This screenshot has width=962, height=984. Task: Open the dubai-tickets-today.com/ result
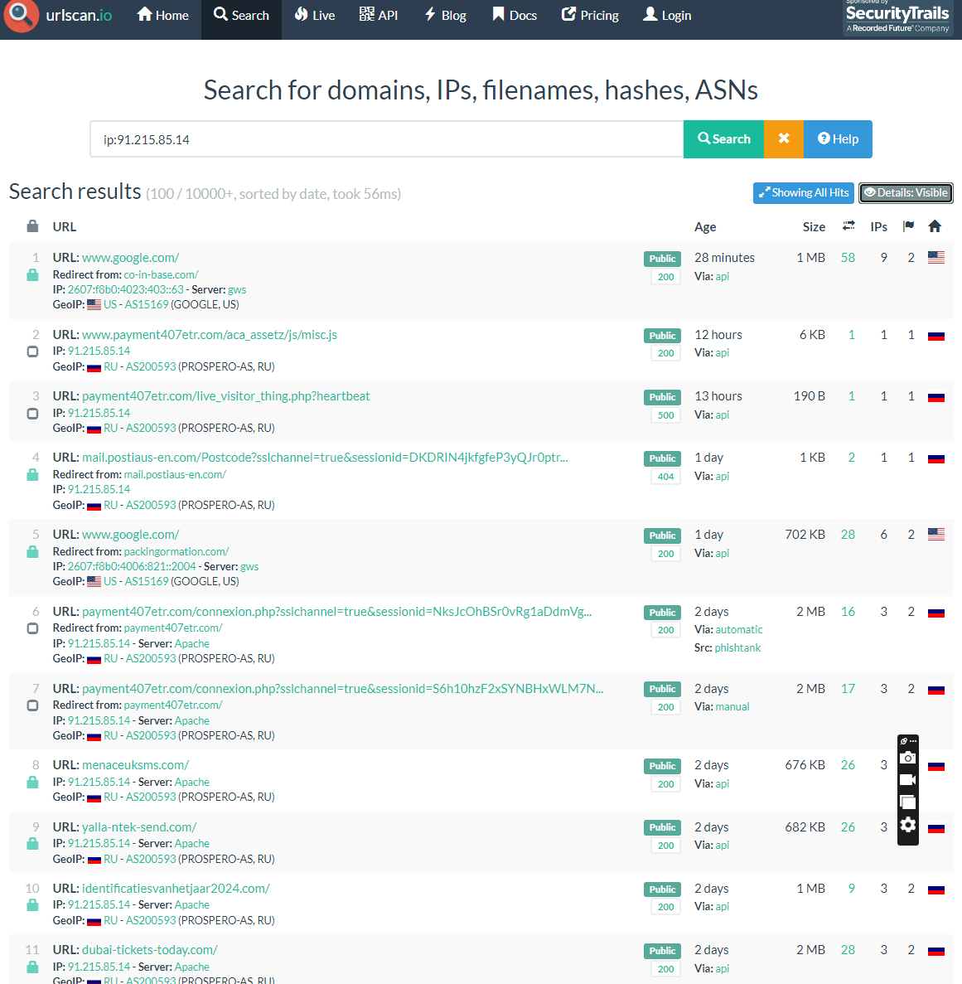point(150,950)
